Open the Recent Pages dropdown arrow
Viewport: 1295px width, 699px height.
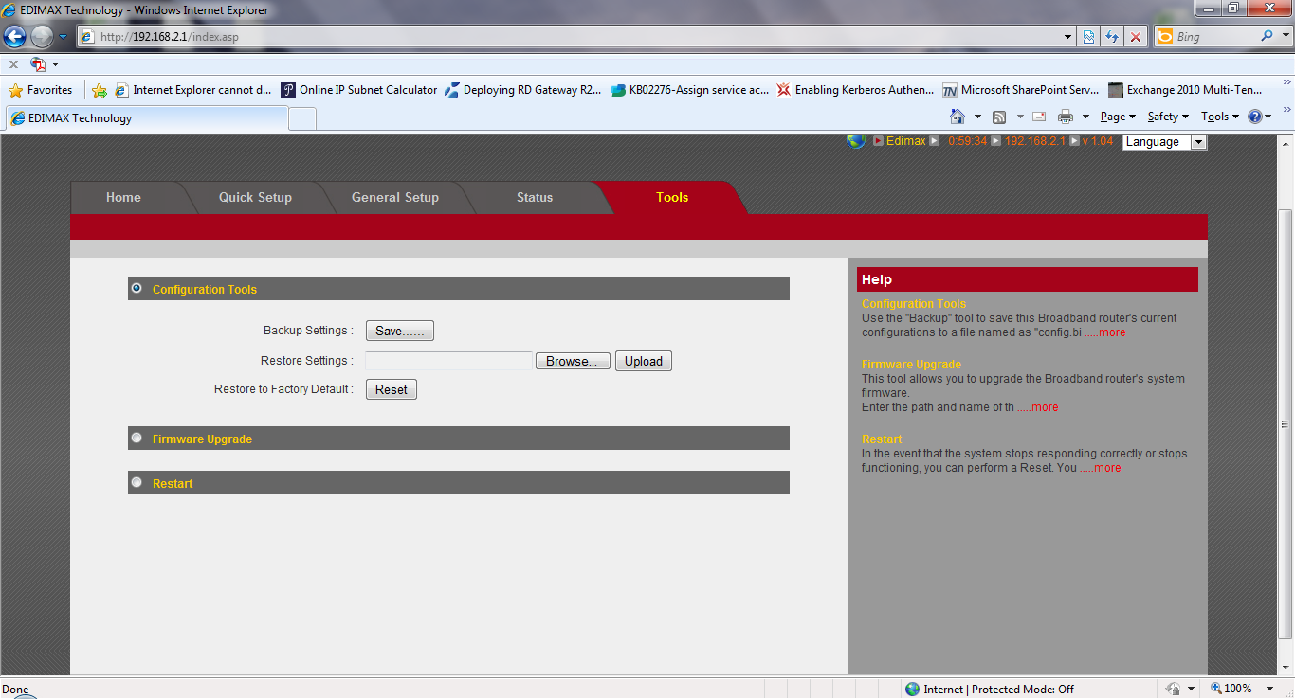click(x=63, y=37)
